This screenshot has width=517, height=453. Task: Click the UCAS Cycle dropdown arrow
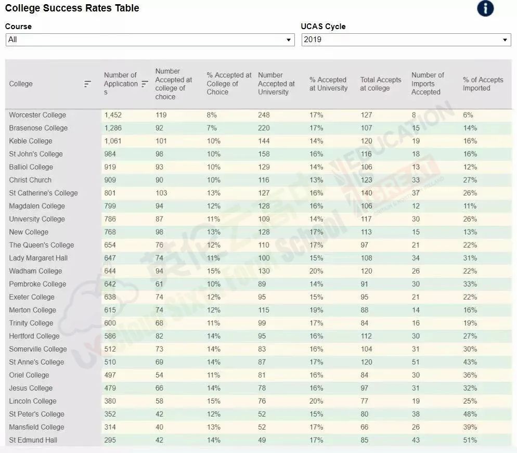pos(505,40)
